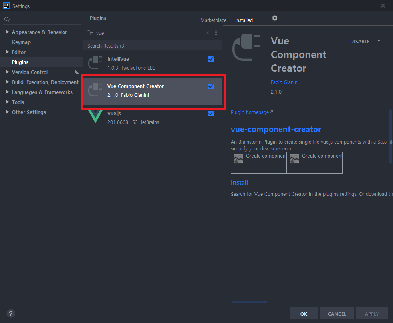Clear the vue search text
393x323 pixels.
208,33
